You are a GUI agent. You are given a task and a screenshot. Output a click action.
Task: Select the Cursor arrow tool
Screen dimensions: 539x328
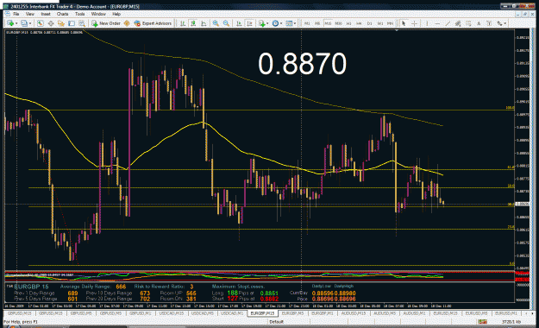click(x=404, y=23)
